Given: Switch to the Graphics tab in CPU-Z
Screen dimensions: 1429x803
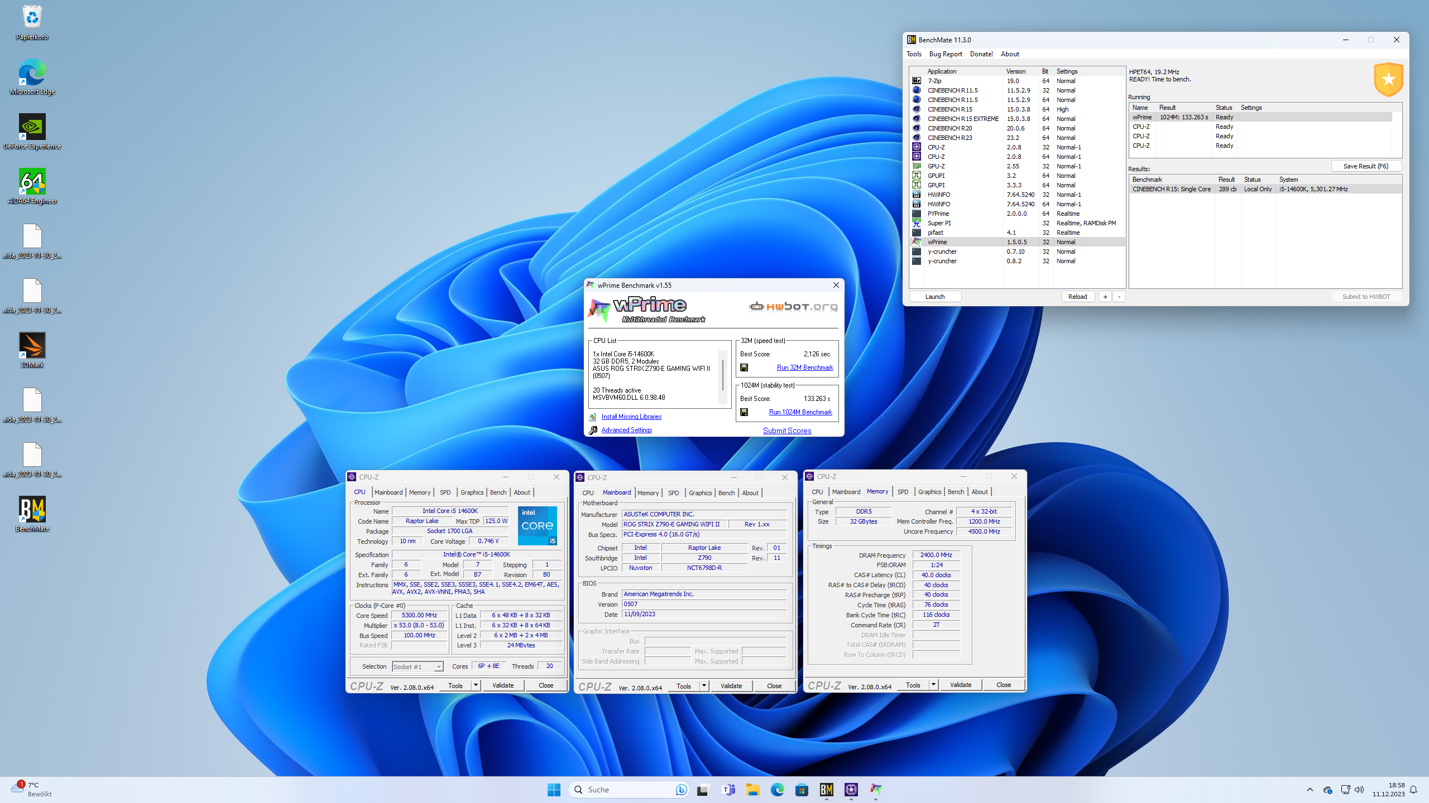Looking at the screenshot, I should pos(472,492).
